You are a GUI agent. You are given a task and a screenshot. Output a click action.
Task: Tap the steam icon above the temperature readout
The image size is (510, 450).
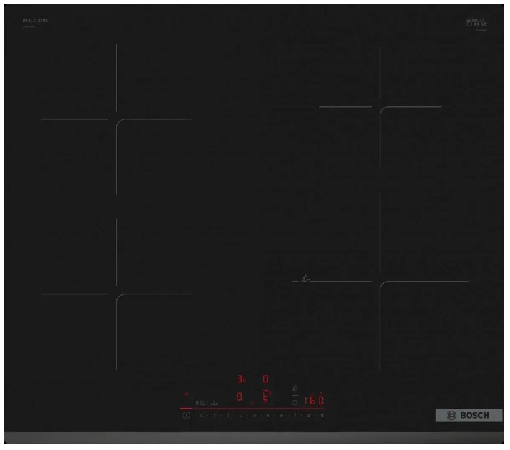[295, 388]
